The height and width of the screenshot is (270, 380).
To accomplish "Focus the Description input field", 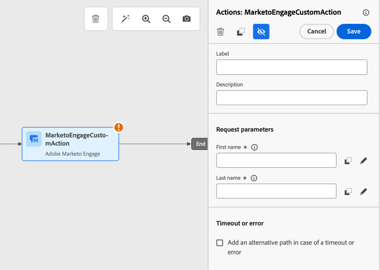I will click(291, 98).
